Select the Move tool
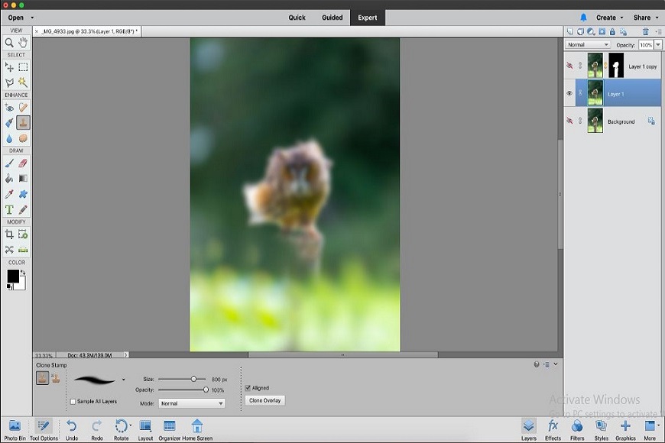This screenshot has height=443, width=665. click(x=9, y=67)
